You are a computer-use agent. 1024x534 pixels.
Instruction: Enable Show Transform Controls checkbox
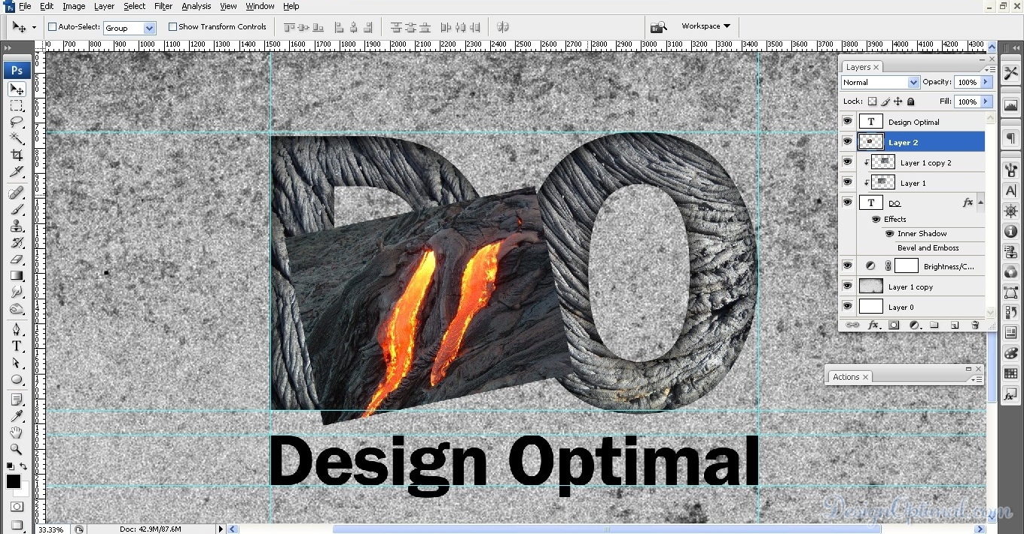[x=172, y=27]
